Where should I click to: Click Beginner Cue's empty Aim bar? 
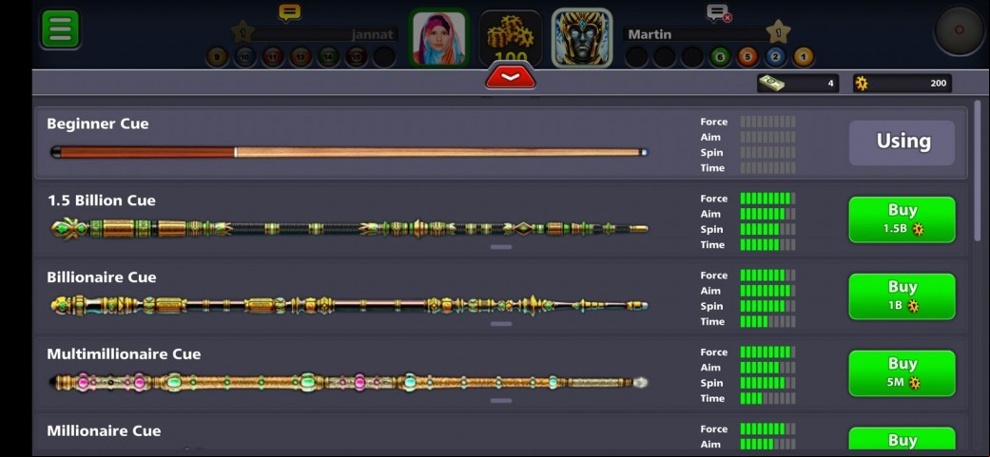(767, 137)
